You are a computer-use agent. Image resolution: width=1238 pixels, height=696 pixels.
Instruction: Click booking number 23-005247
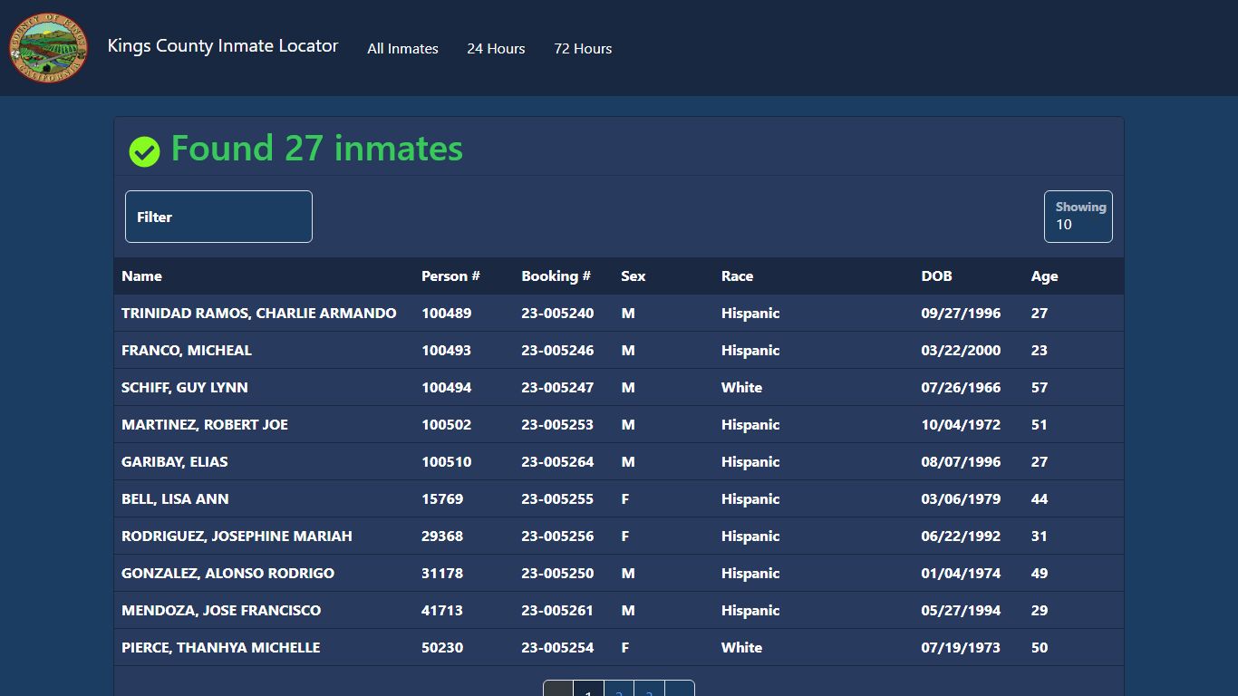pyautogui.click(x=557, y=388)
